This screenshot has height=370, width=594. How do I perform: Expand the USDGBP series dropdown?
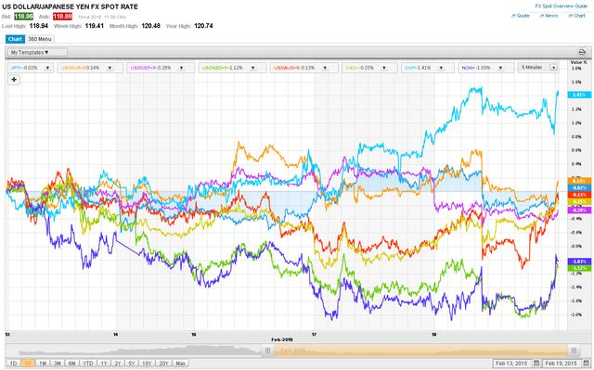tap(182, 68)
